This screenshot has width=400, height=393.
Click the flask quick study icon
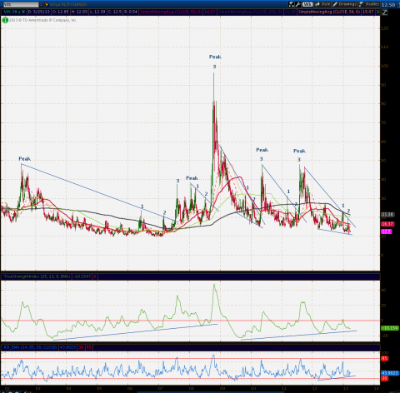coord(291,4)
